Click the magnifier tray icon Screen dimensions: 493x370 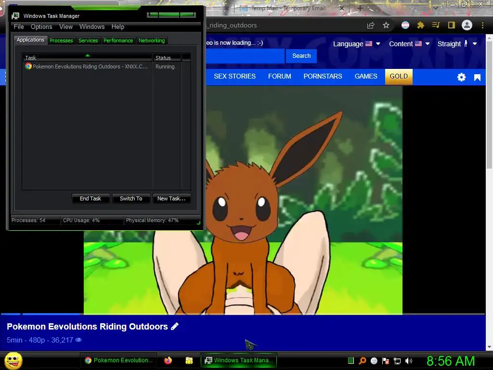pos(363,360)
